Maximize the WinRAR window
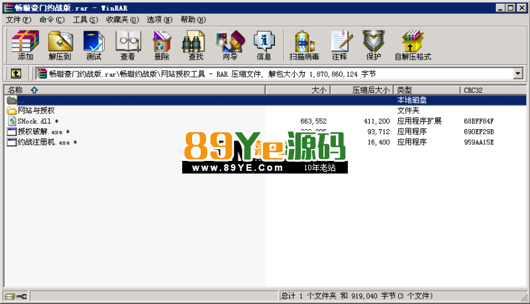 [x=511, y=8]
